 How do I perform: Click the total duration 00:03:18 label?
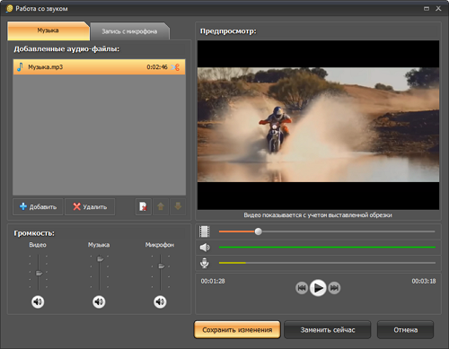coord(424,281)
